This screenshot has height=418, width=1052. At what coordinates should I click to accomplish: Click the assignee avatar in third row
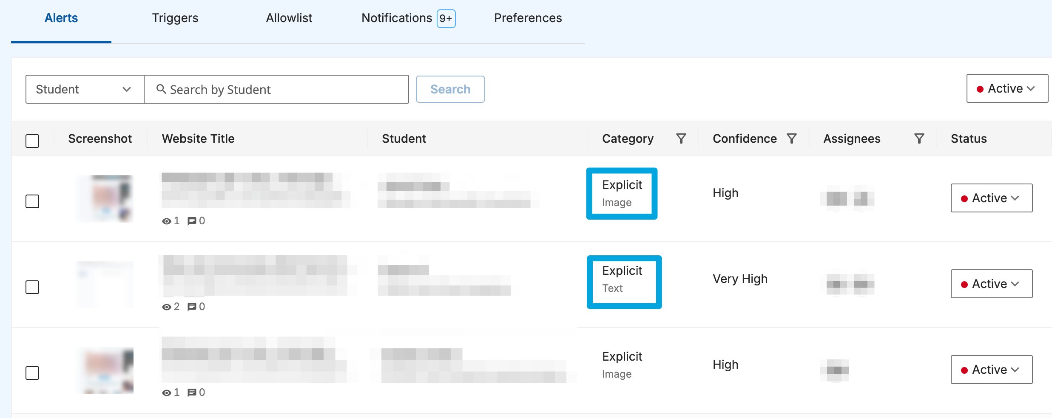tap(834, 370)
